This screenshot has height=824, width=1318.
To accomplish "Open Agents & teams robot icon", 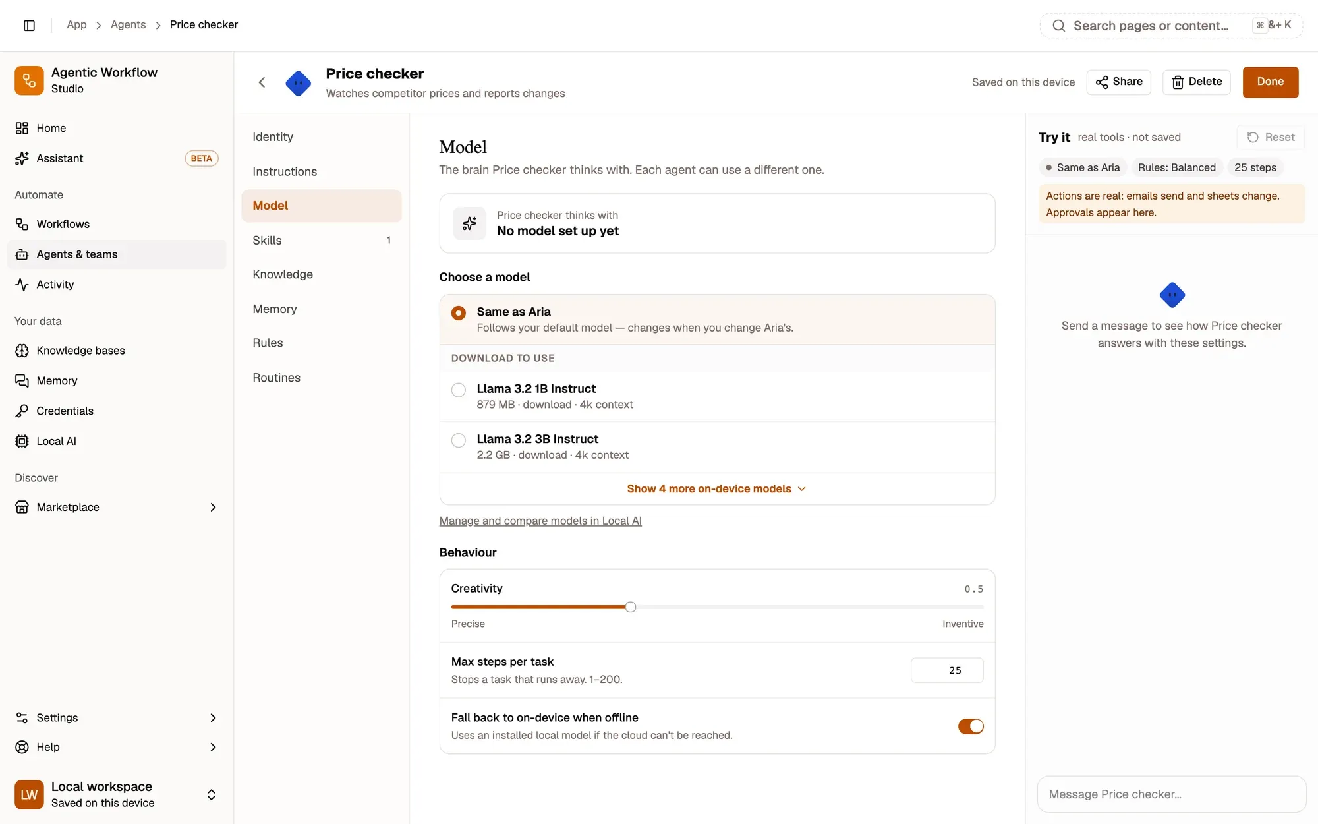I will point(22,254).
